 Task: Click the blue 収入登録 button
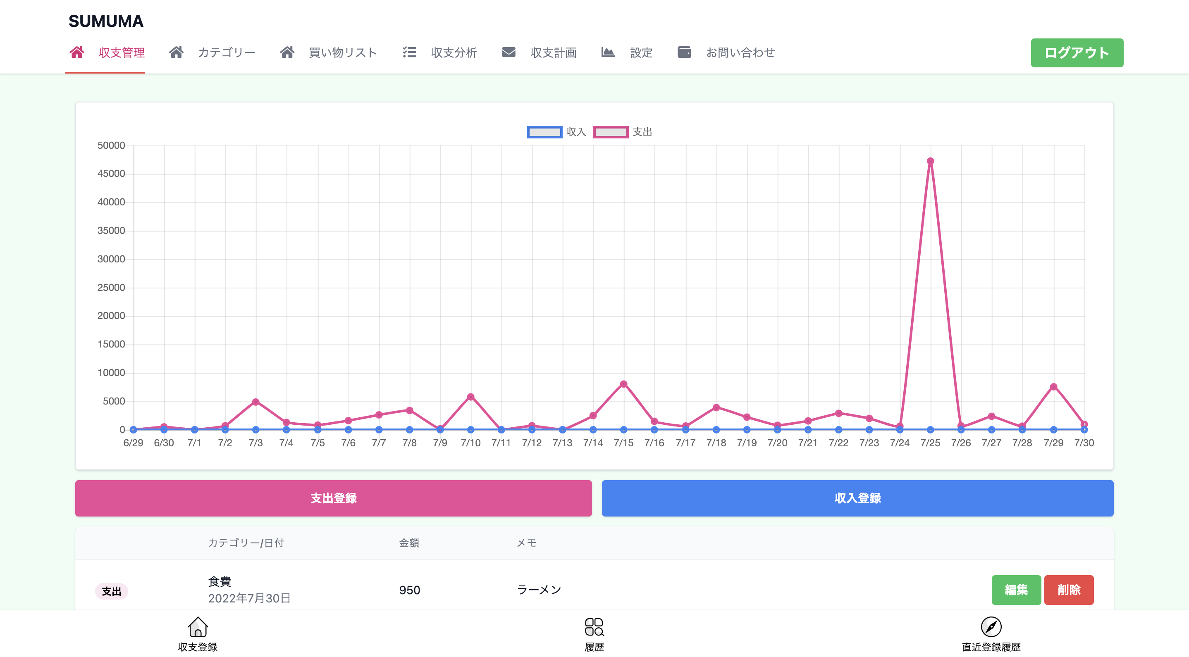857,498
